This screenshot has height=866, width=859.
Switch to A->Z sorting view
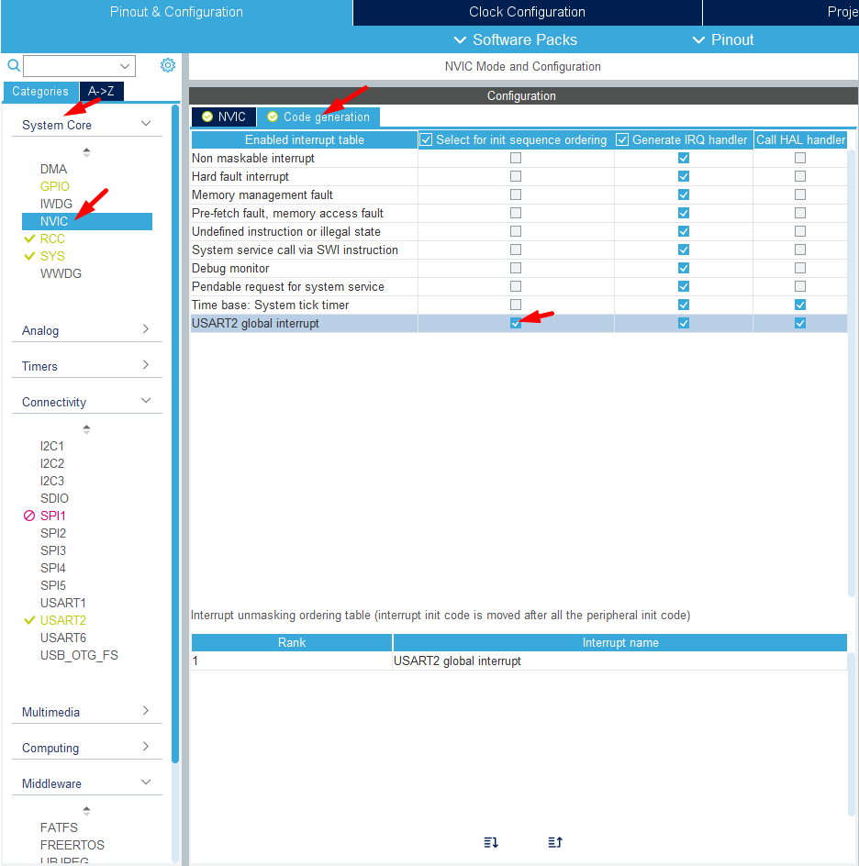[x=101, y=92]
